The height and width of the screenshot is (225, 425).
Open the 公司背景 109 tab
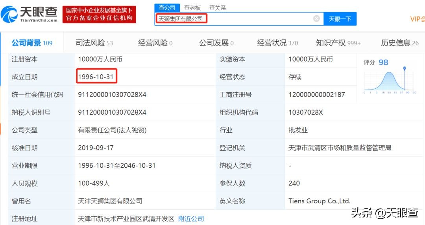[x=32, y=43]
